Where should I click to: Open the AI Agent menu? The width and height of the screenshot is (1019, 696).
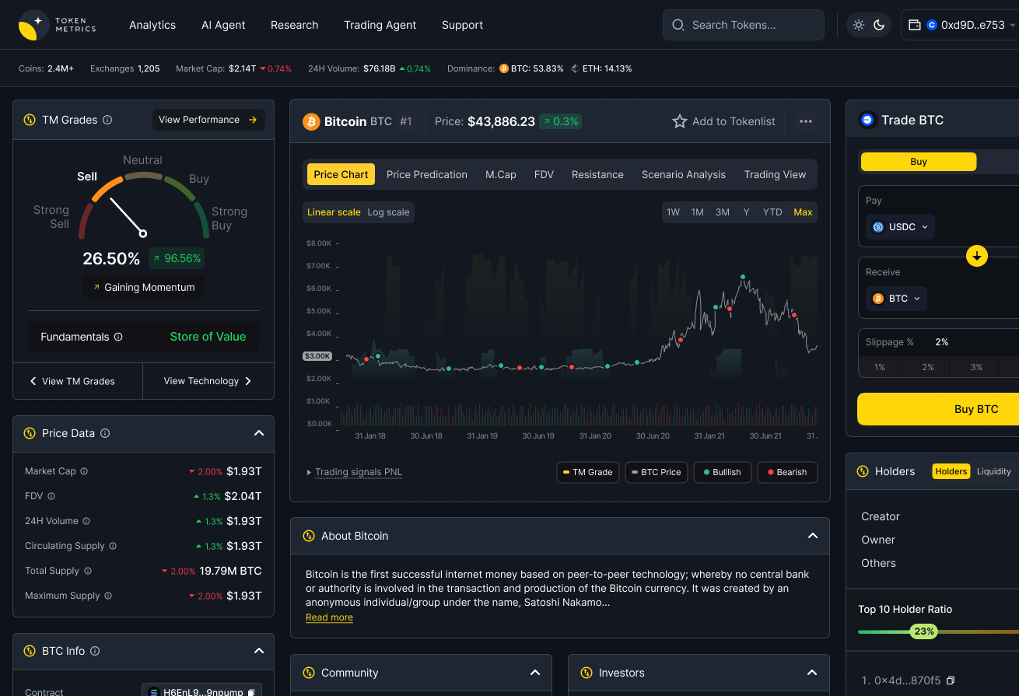(x=223, y=25)
